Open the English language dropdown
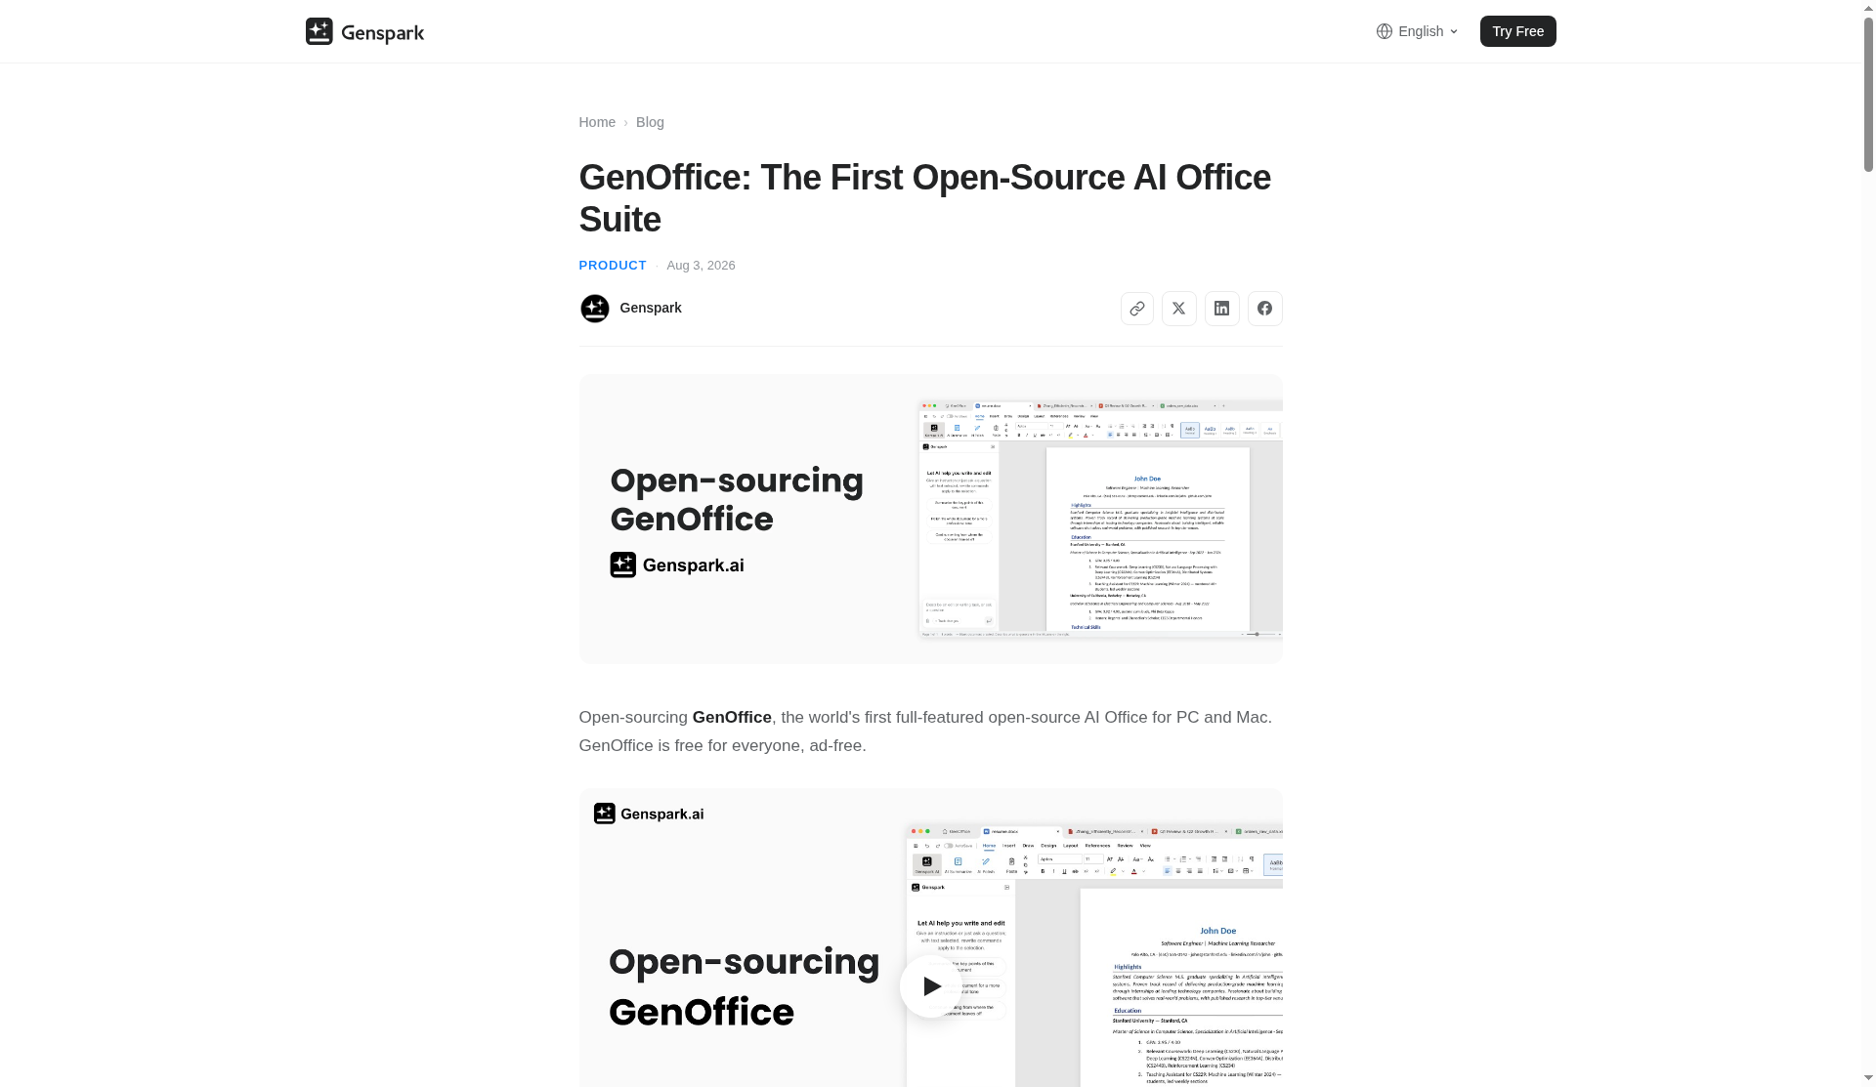 point(1418,31)
